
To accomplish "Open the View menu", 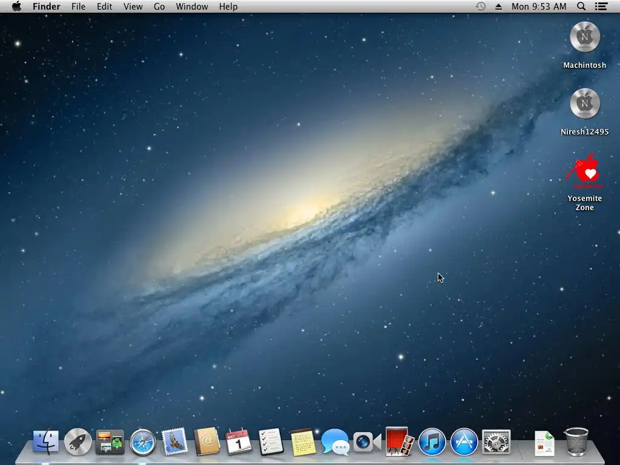I will [133, 6].
